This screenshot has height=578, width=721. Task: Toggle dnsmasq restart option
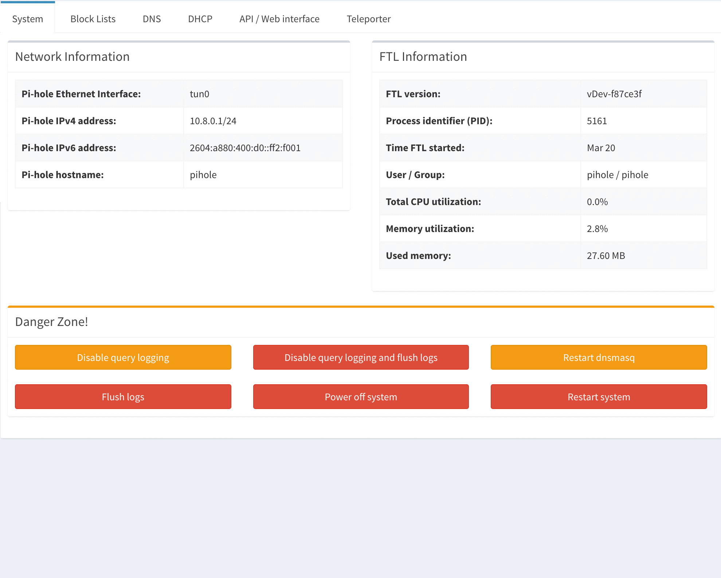coord(598,357)
